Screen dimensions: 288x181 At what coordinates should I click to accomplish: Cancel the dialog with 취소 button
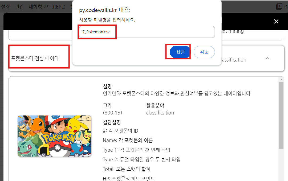pos(204,52)
